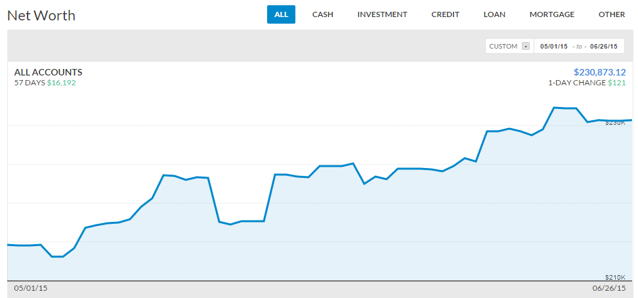Click the $210K axis label
This screenshot has height=298, width=638.
(x=615, y=277)
